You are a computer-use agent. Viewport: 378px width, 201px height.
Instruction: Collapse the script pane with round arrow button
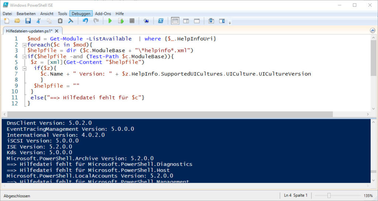point(372,31)
